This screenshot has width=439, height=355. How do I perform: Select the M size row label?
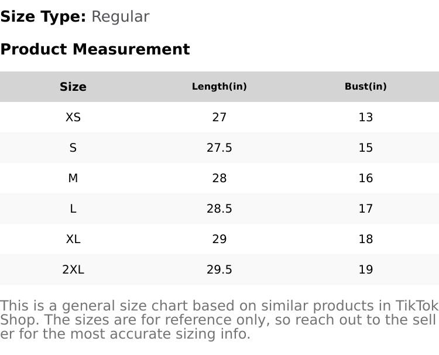point(73,178)
